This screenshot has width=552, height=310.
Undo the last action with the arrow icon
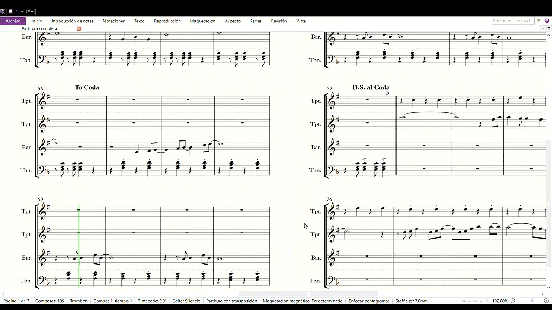click(x=17, y=11)
